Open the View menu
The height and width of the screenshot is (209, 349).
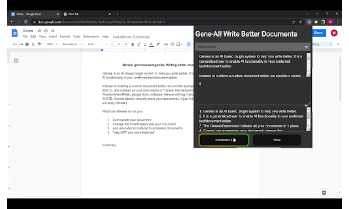tap(42, 37)
